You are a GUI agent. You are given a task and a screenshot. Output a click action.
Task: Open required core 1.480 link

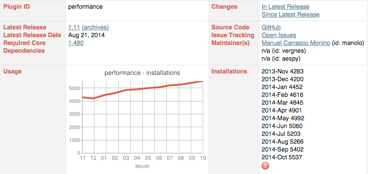tap(76, 43)
